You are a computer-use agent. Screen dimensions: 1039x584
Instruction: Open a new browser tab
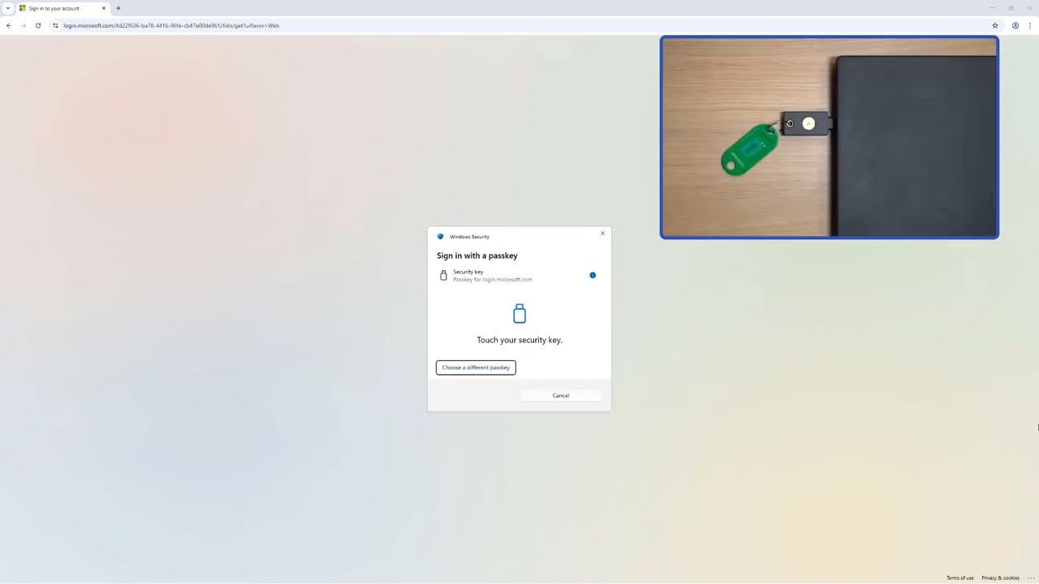[119, 8]
